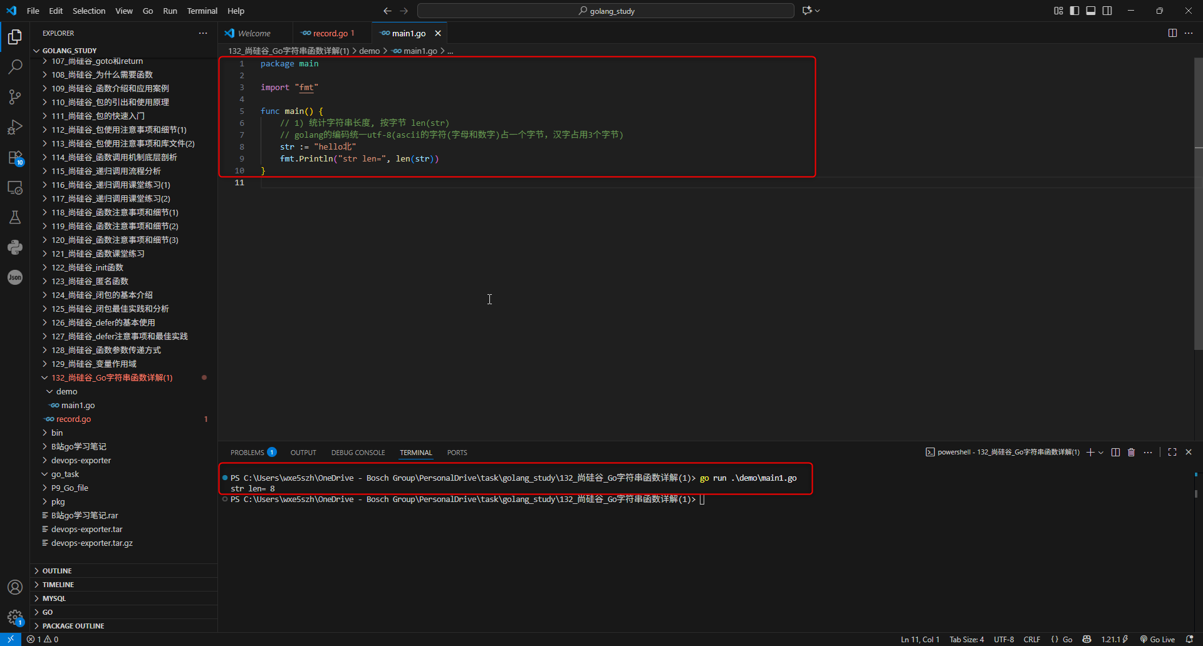1203x646 pixels.
Task: Open the Terminal menu
Action: click(x=202, y=11)
